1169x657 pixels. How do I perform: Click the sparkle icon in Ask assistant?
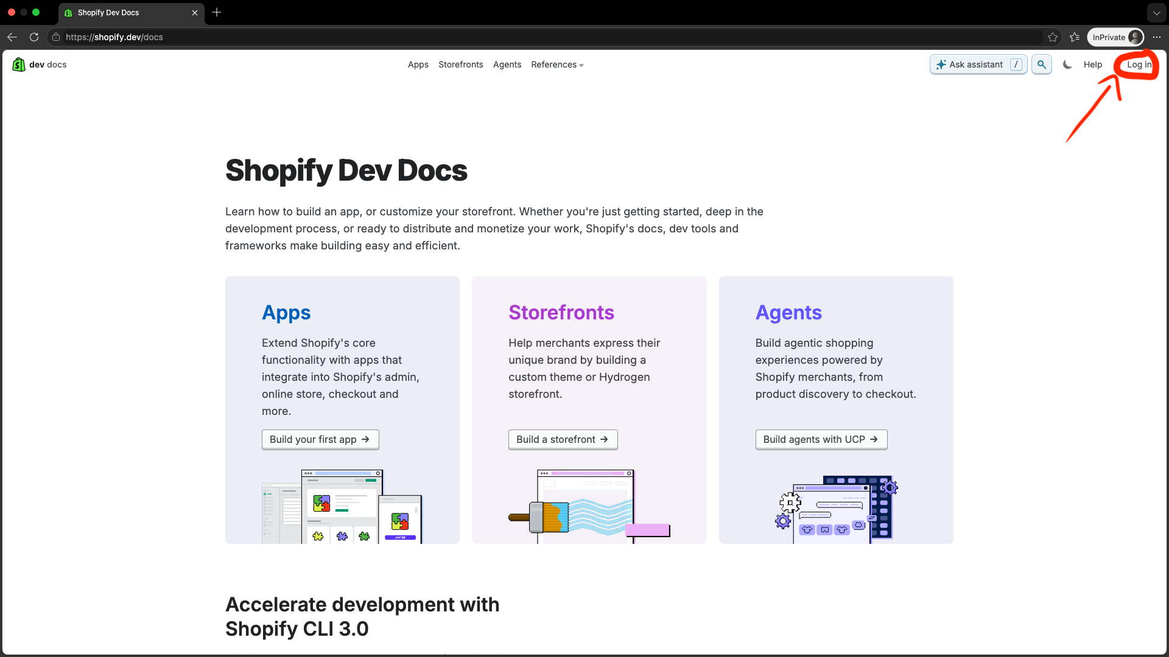pyautogui.click(x=941, y=64)
